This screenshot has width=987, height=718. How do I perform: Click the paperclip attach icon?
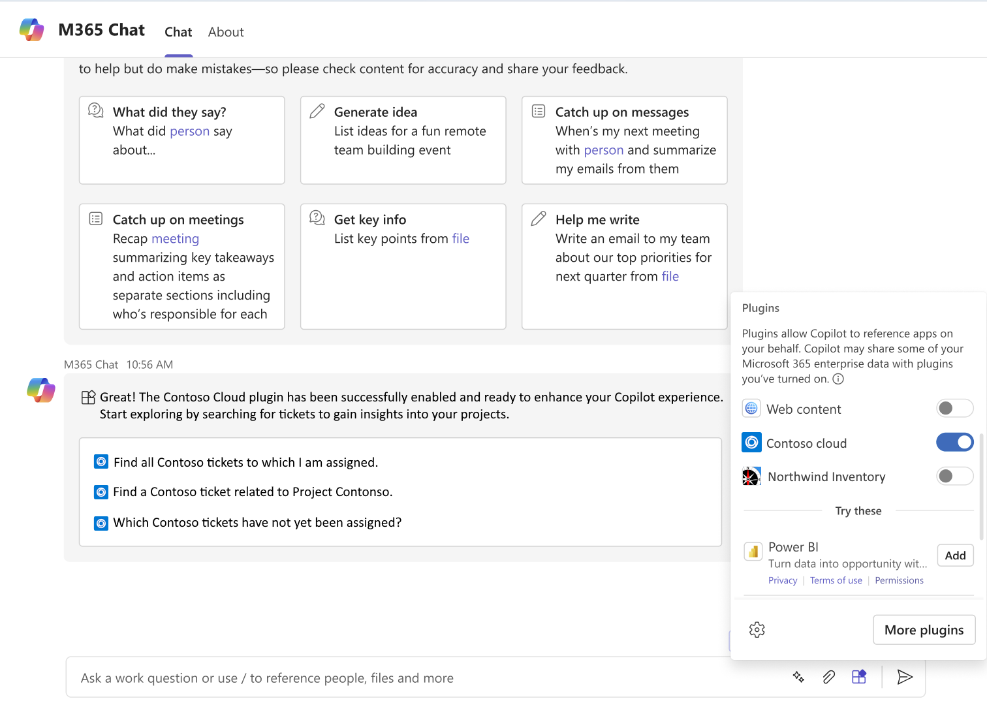[x=828, y=677]
